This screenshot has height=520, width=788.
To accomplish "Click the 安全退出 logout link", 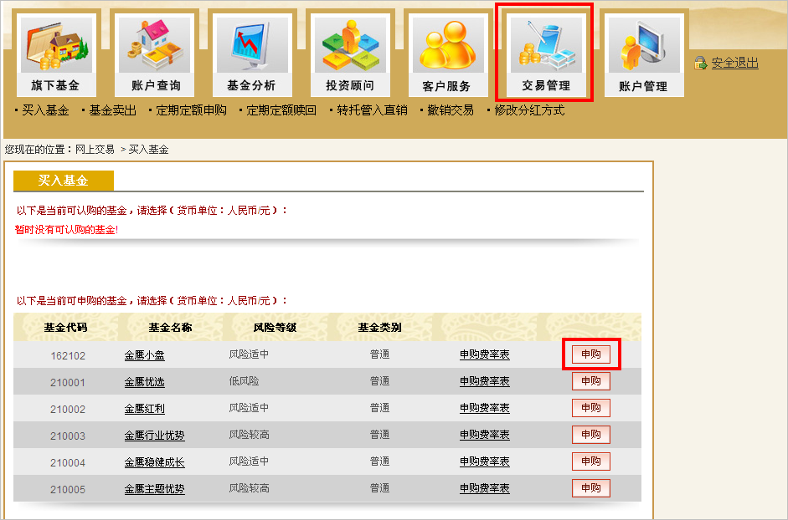I will [x=734, y=64].
